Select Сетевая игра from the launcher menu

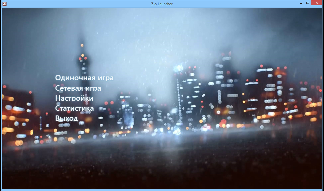pyautogui.click(x=78, y=88)
